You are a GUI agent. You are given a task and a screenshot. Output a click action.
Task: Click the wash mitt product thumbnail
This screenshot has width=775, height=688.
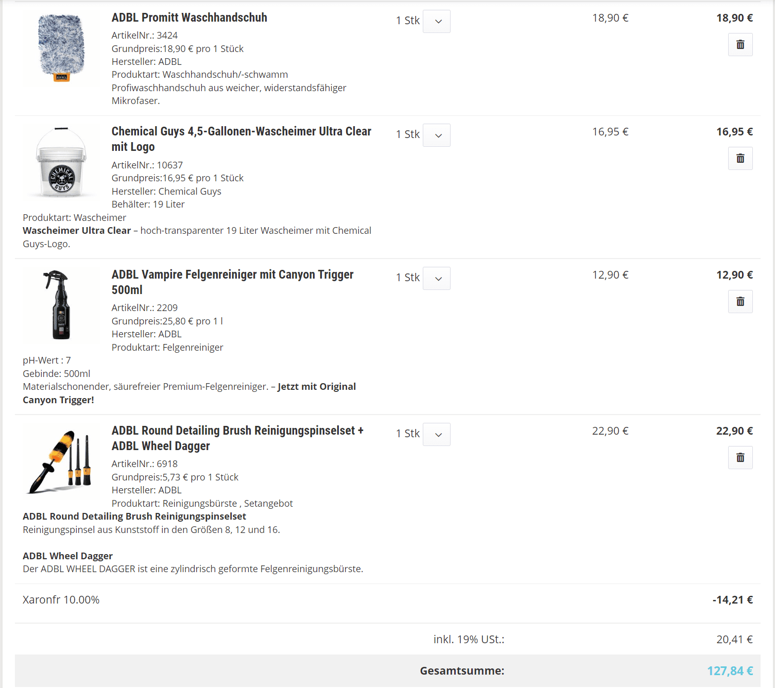click(61, 48)
